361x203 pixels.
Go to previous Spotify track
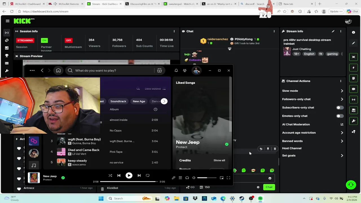coord(119,175)
